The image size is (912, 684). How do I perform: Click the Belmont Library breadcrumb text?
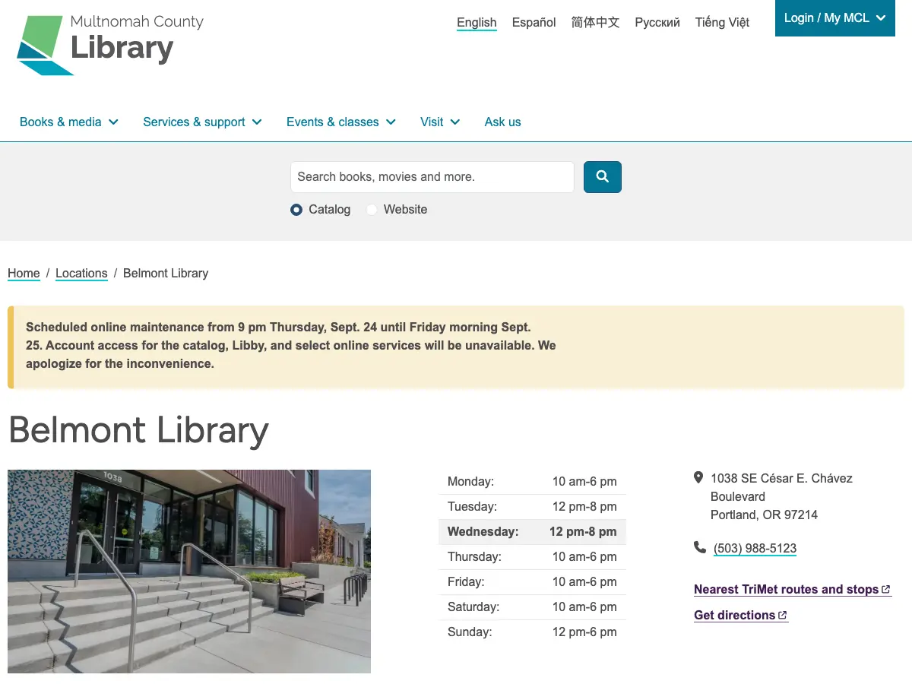[x=166, y=274]
